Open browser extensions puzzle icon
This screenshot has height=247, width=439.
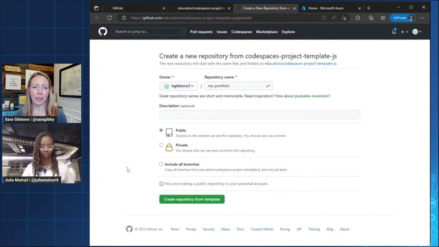pos(358,18)
